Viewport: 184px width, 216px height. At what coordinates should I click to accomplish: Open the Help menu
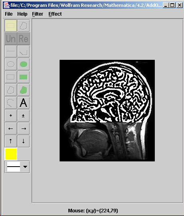(22, 14)
